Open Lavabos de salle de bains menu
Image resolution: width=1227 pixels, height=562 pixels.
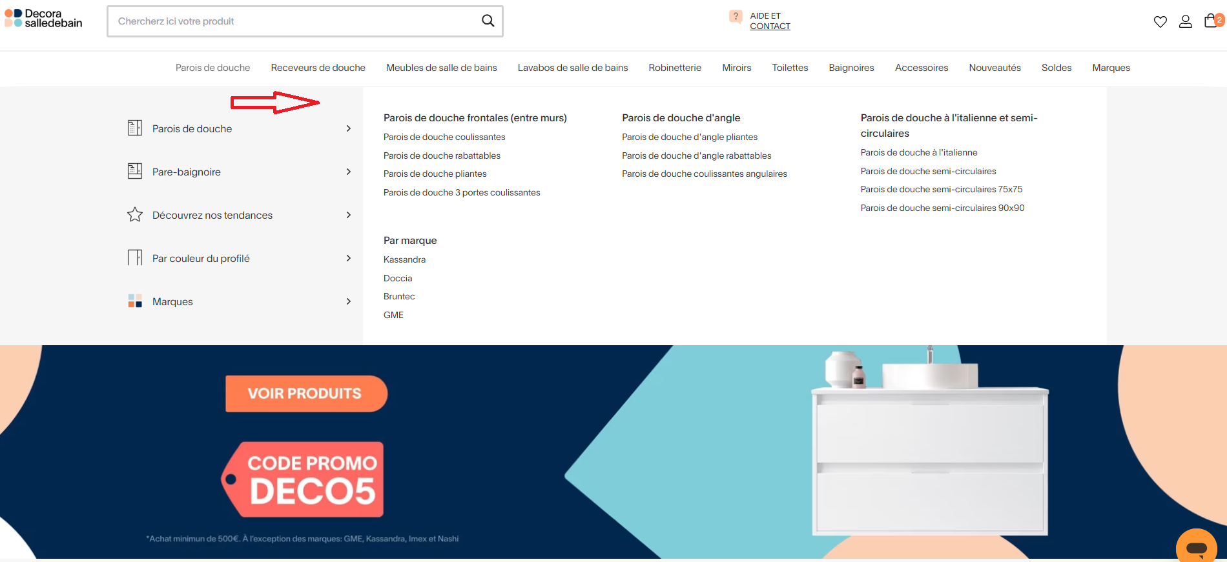click(x=573, y=68)
